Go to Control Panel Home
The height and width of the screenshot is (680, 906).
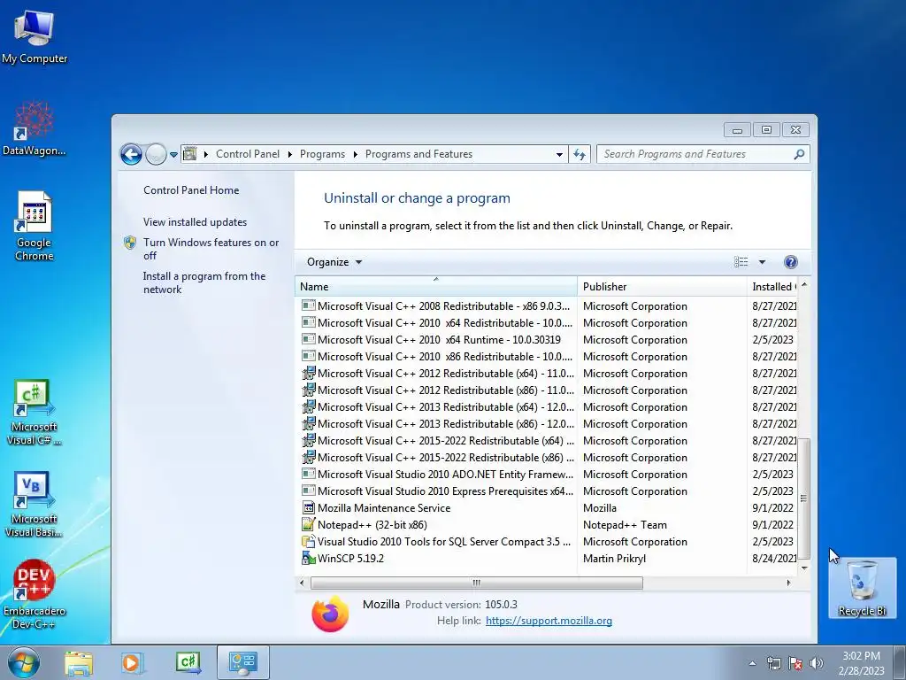click(191, 190)
